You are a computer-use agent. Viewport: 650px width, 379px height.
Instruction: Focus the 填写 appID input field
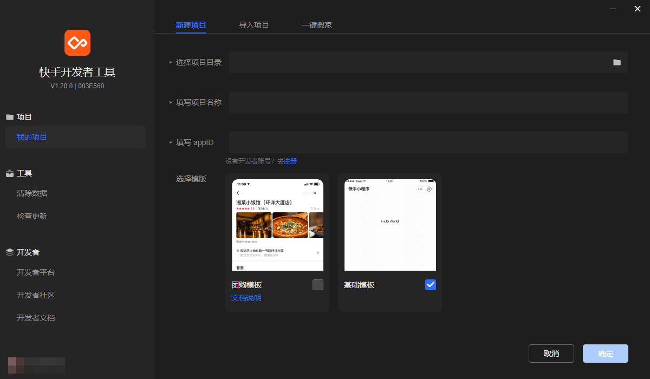(x=428, y=142)
